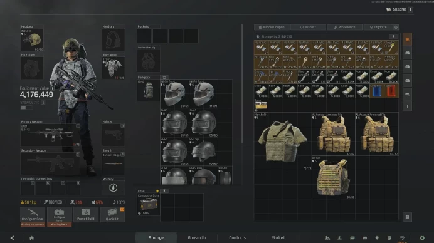The height and width of the screenshot is (243, 434).
Task: Open the Mastery lightning icon
Action: pyautogui.click(x=114, y=188)
